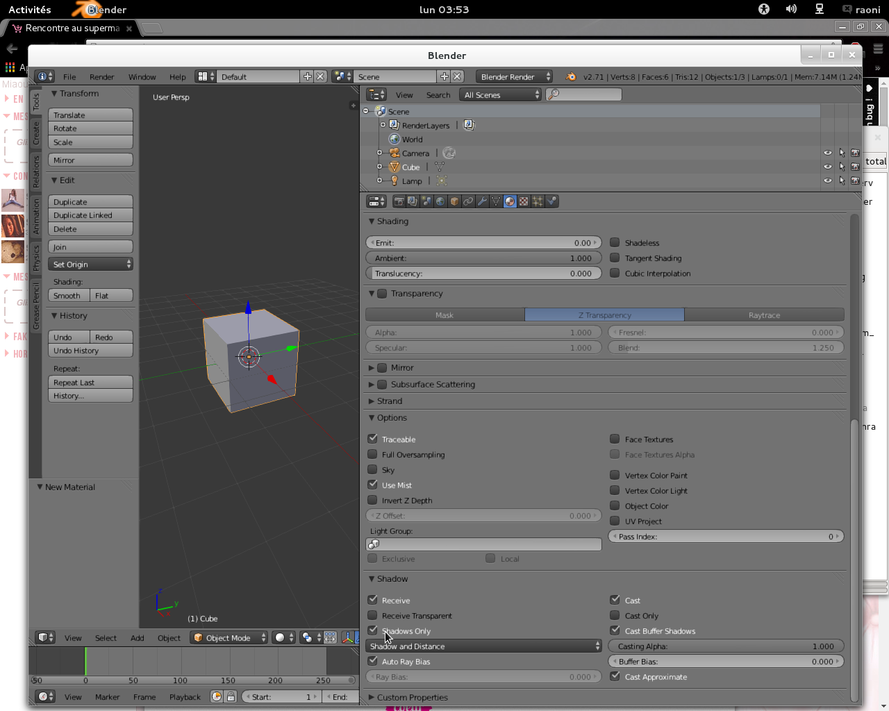
Task: Select the Raytrace transparency tab
Action: click(764, 315)
